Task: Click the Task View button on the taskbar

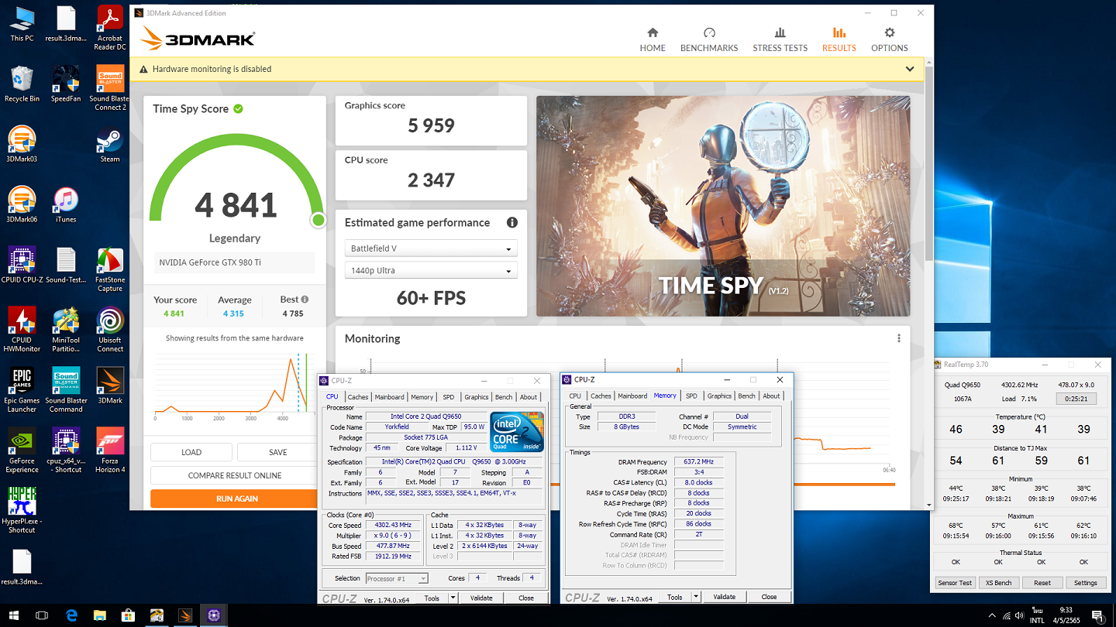Action: point(42,615)
